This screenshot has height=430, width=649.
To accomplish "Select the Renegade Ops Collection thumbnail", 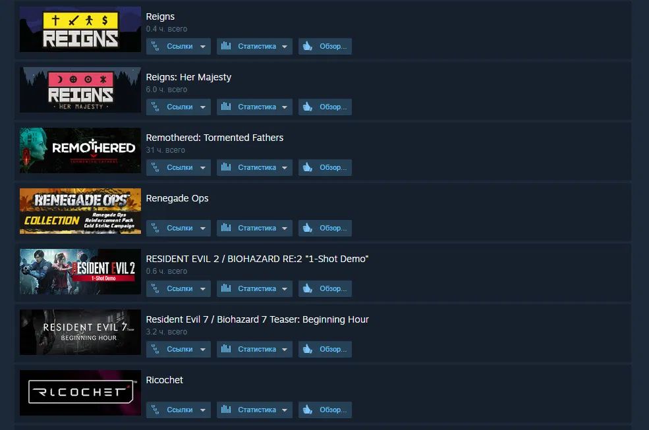I will click(x=80, y=211).
